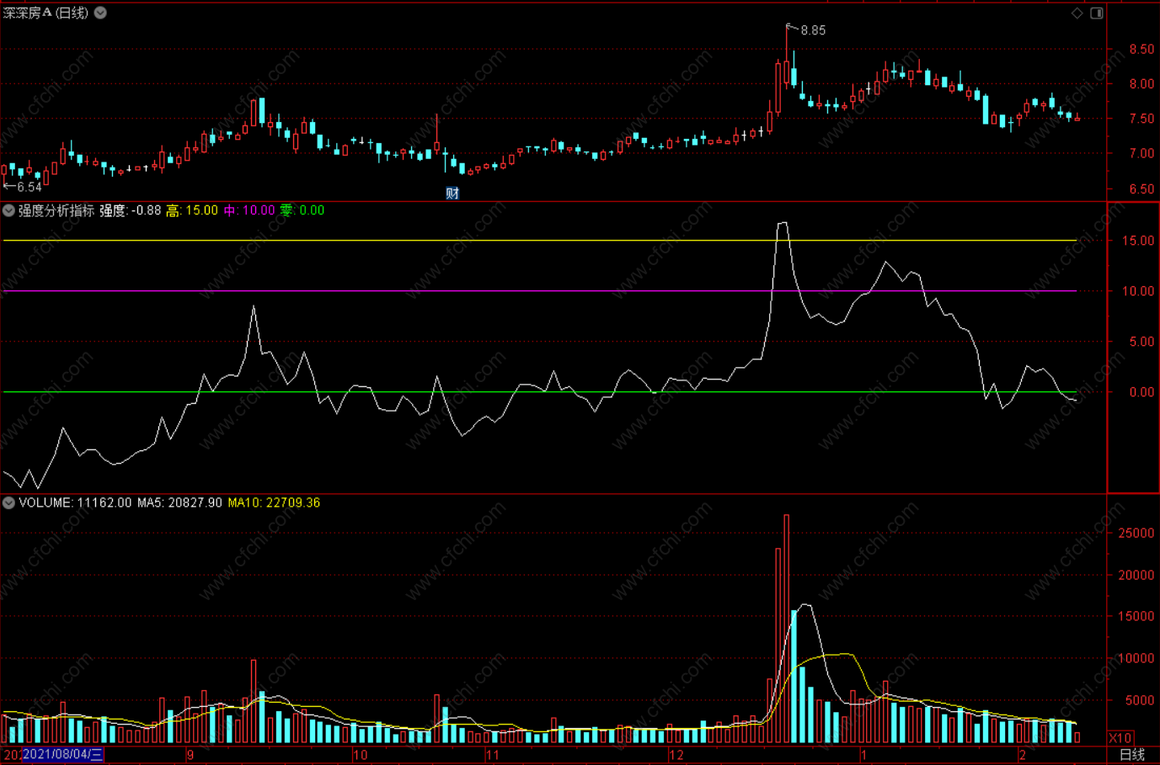This screenshot has height=765, width=1160.
Task: Click the month 12 label on time axis
Action: point(676,755)
